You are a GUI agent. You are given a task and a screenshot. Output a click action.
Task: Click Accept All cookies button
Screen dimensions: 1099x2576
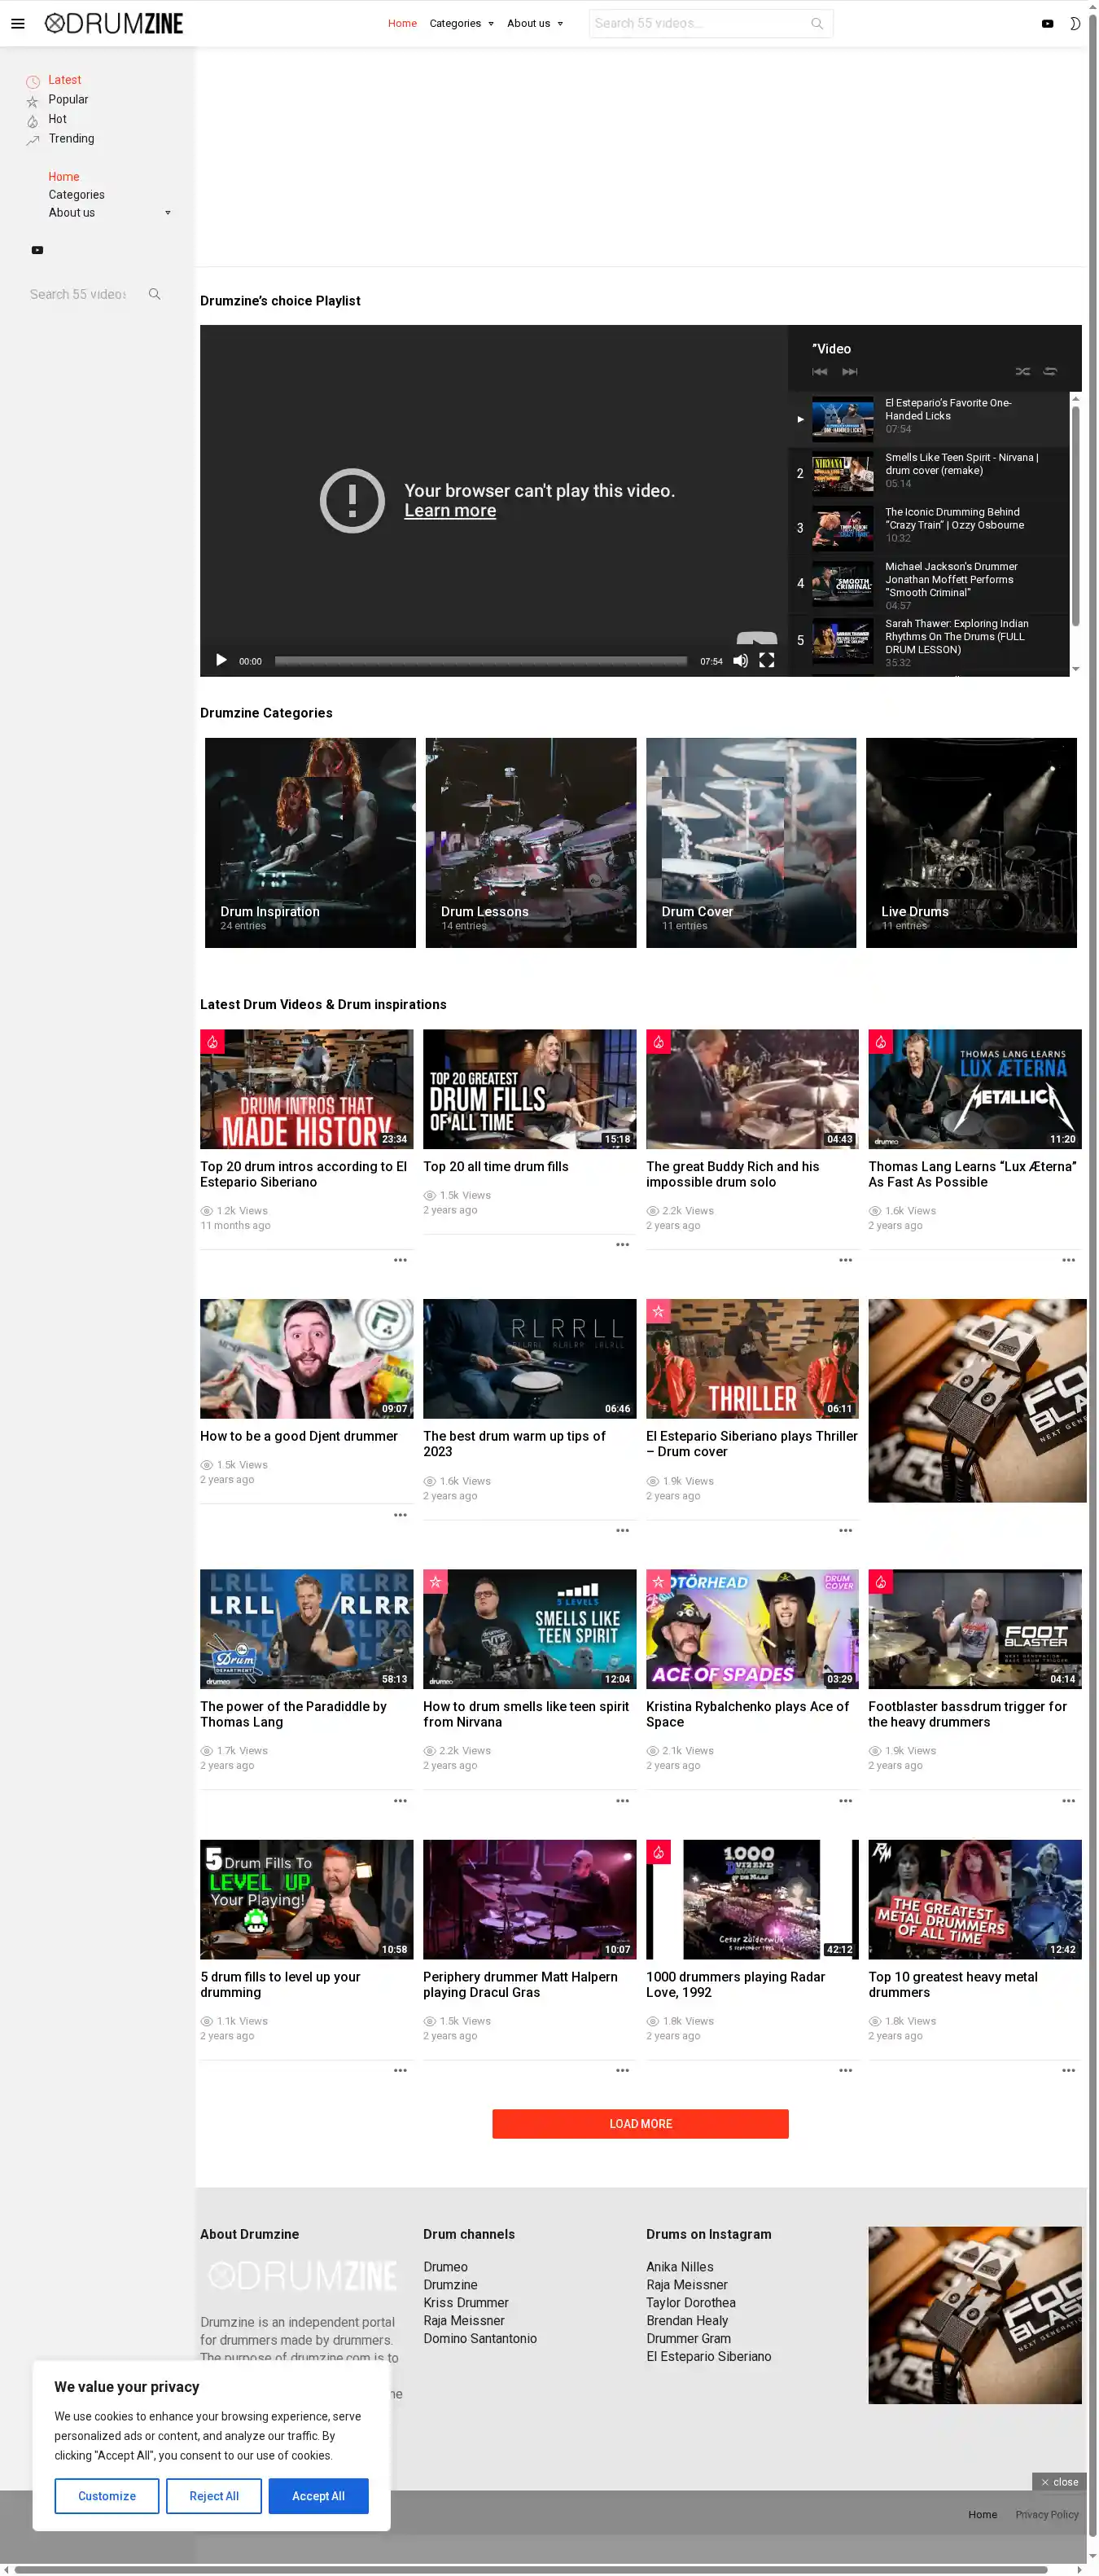[x=318, y=2496]
